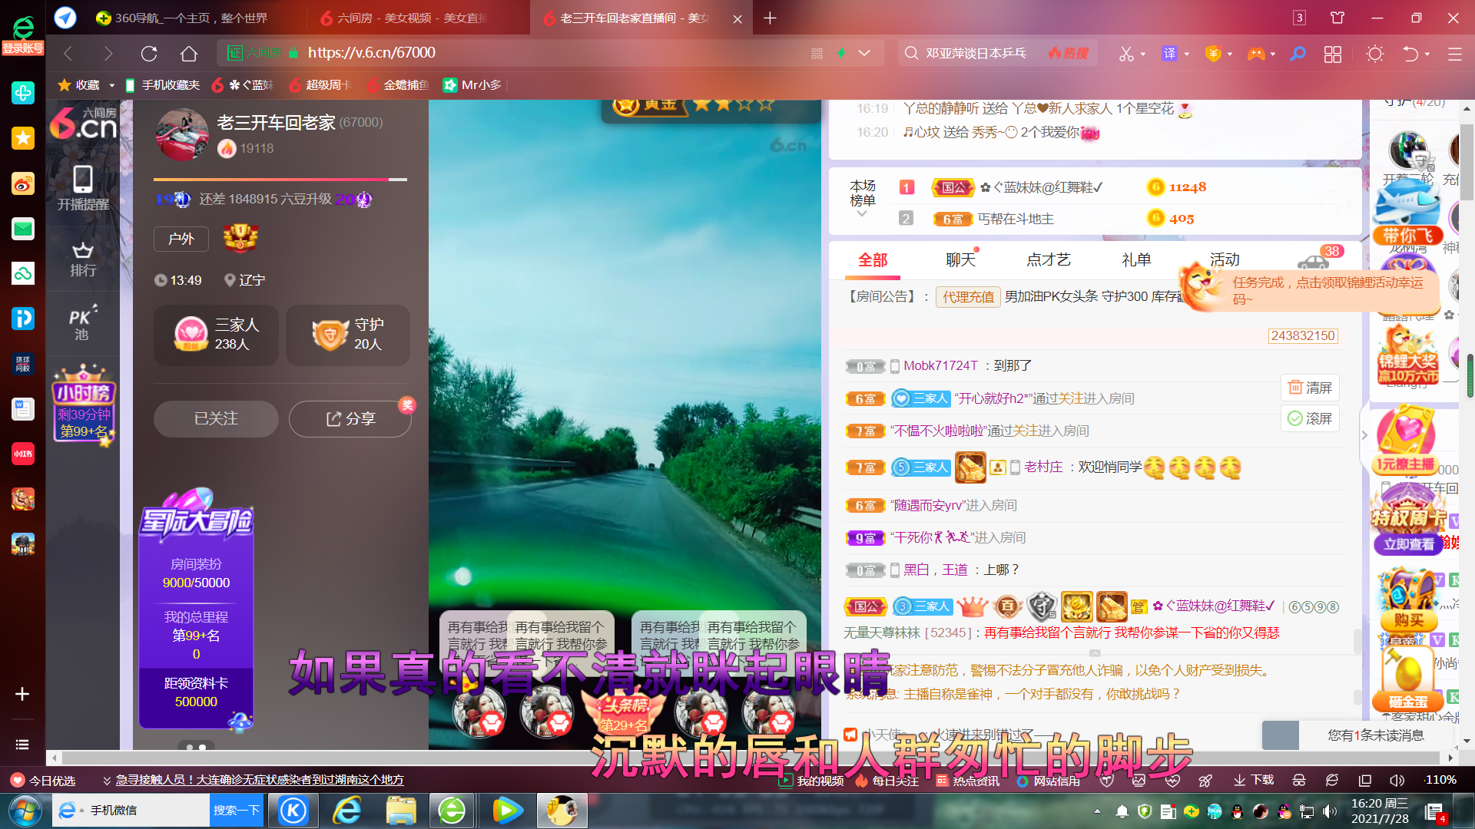Image resolution: width=1475 pixels, height=829 pixels.
Task: Click the 6.cn site logo
Action: coord(83,123)
